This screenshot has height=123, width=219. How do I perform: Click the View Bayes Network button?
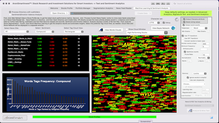[x=163, y=28]
